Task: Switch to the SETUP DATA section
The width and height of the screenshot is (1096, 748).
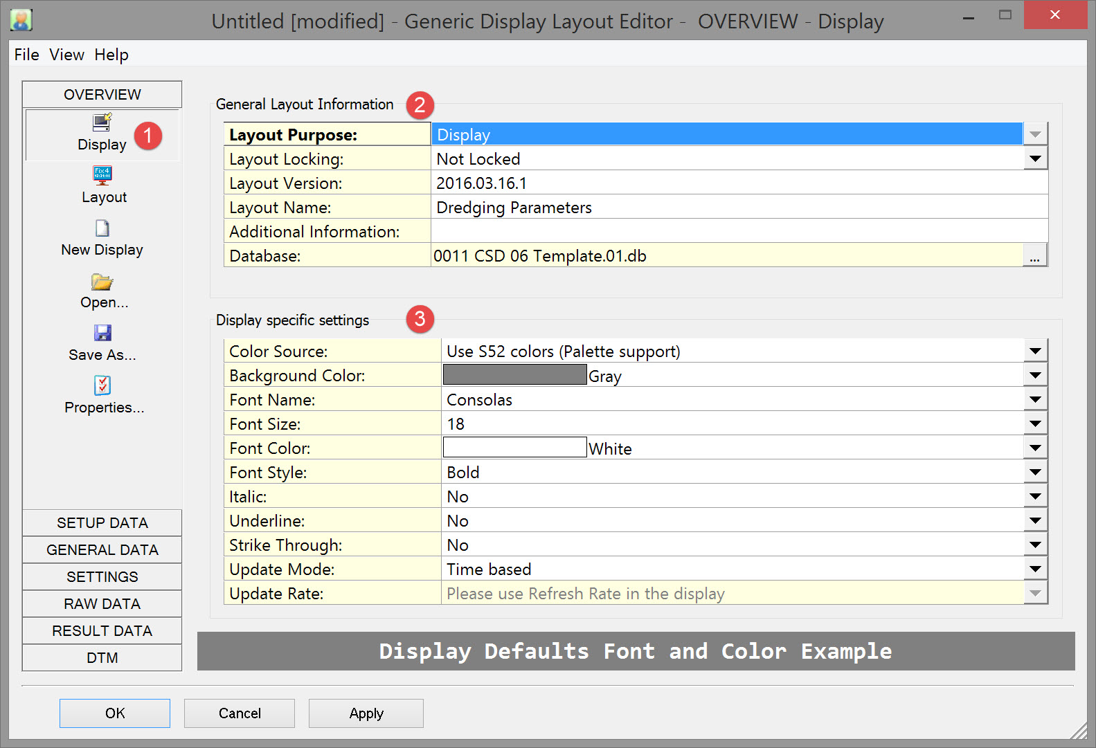Action: coord(102,523)
